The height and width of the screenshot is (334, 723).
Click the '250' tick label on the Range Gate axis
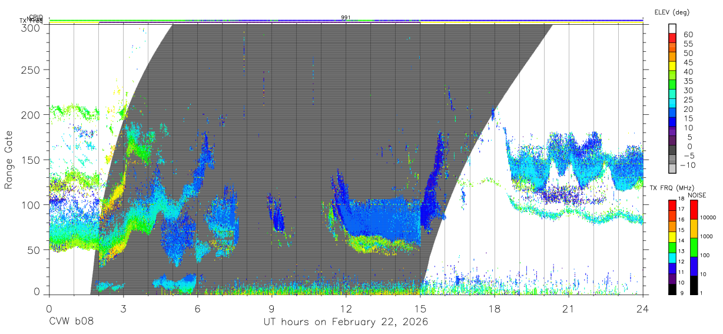pos(31,70)
